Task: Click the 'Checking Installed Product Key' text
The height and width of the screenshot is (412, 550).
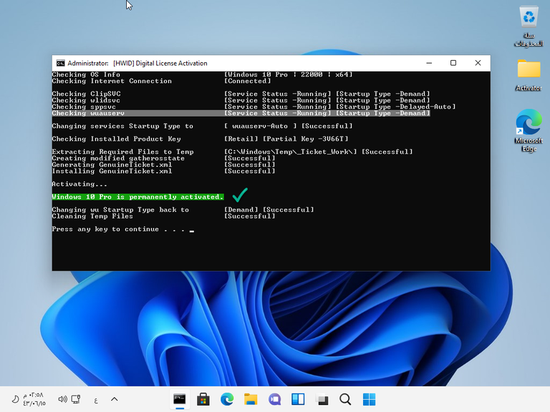Action: point(117,139)
